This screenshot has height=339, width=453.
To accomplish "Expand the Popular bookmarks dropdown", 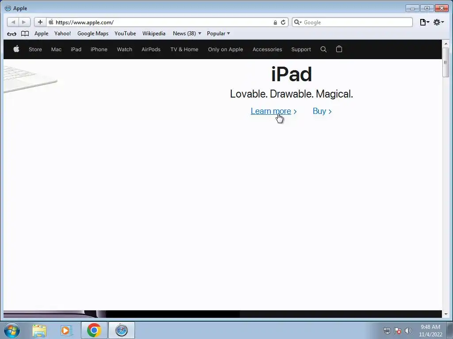I will pos(219,34).
